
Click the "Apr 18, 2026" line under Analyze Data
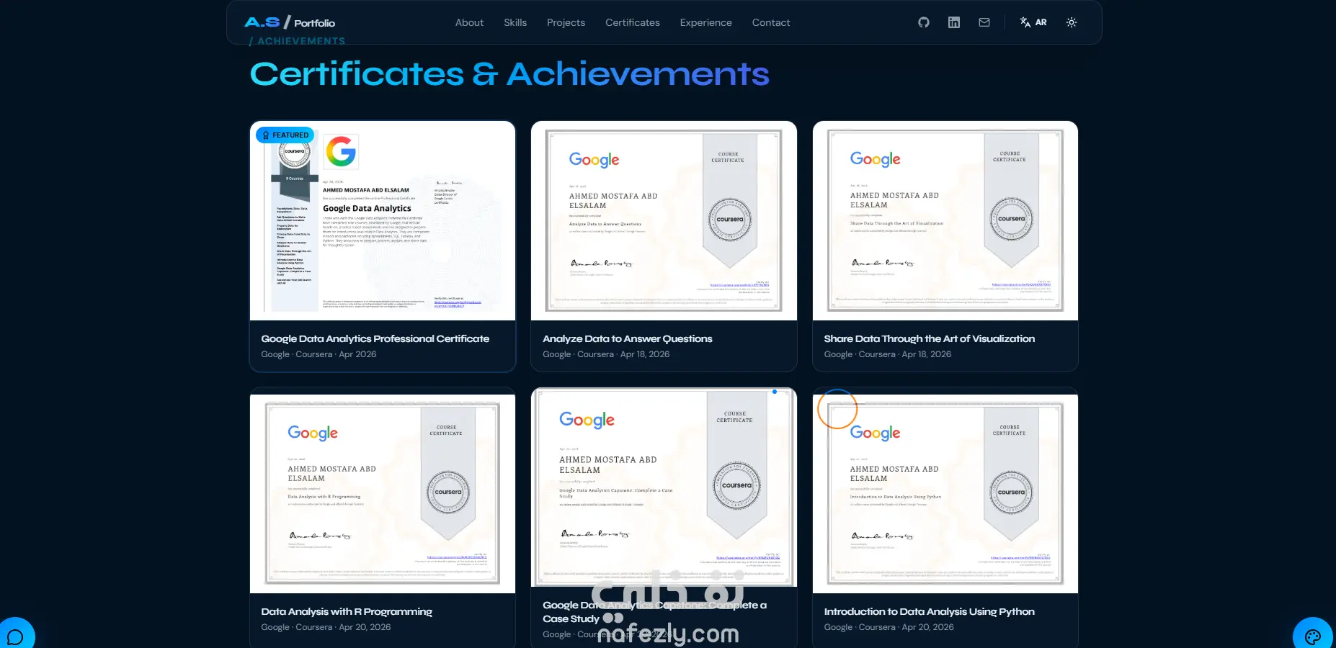coord(606,354)
